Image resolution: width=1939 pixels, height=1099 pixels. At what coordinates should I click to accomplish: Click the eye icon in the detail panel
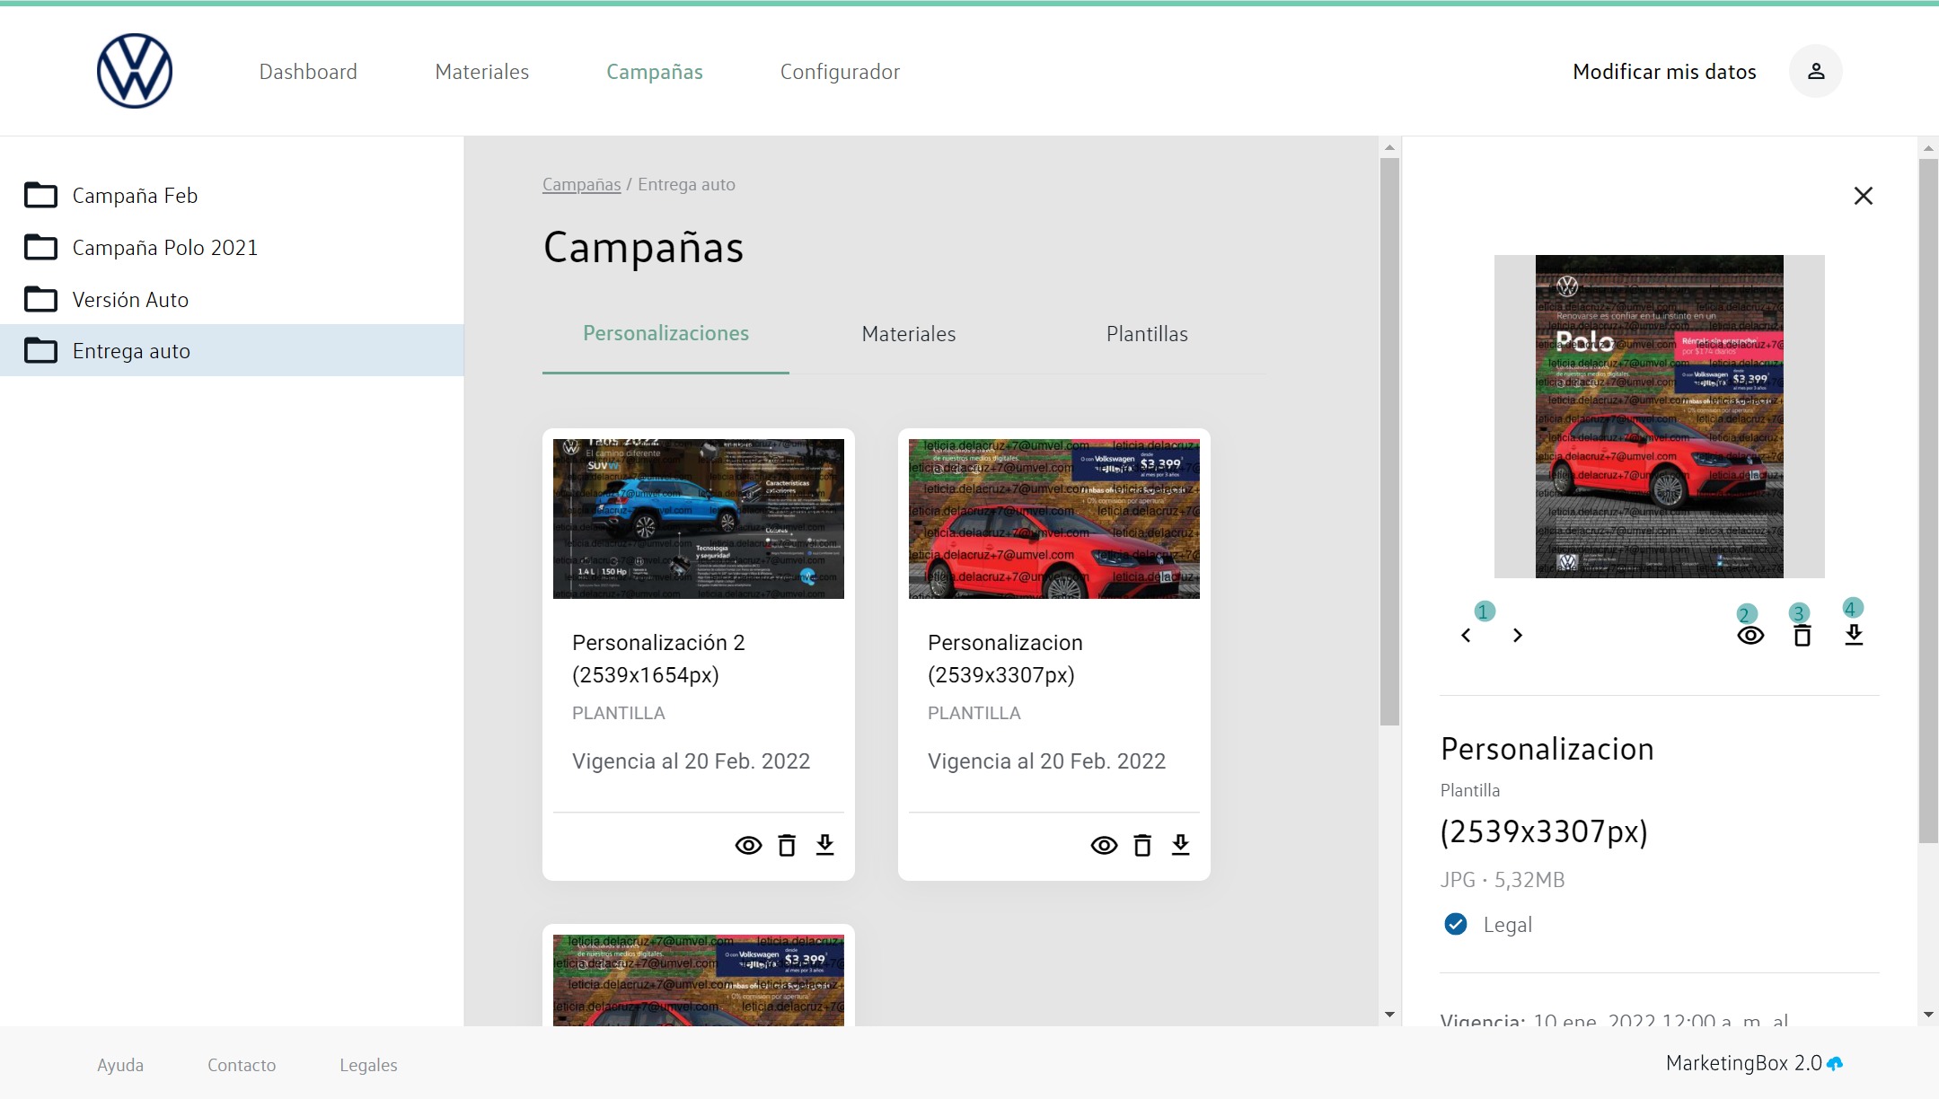pyautogui.click(x=1750, y=636)
